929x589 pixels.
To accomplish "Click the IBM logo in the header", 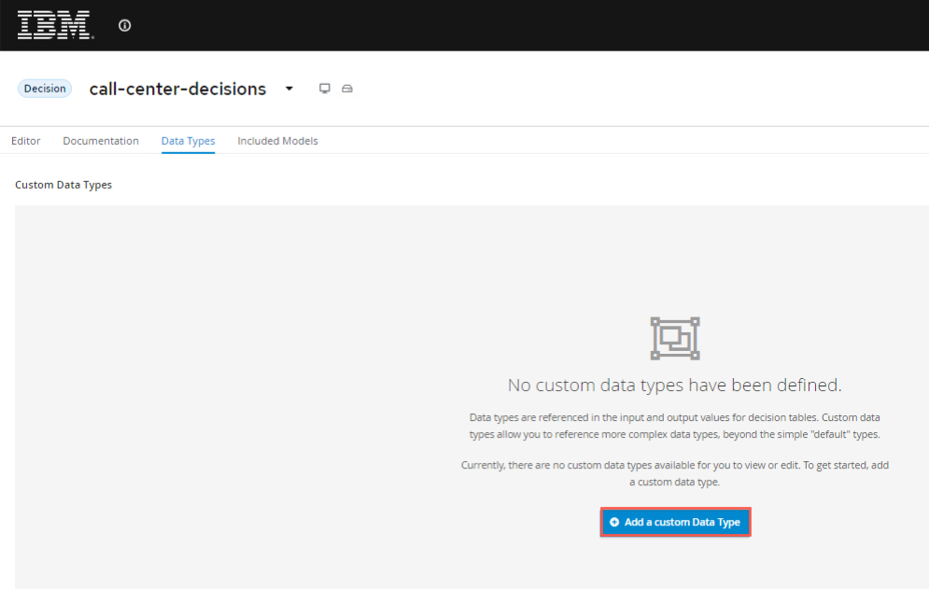I will click(55, 25).
